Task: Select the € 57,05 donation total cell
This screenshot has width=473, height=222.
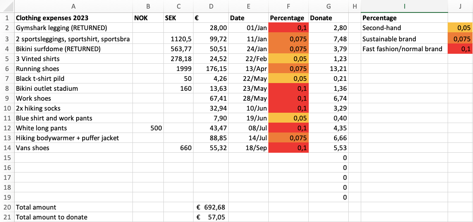Action: click(211, 217)
